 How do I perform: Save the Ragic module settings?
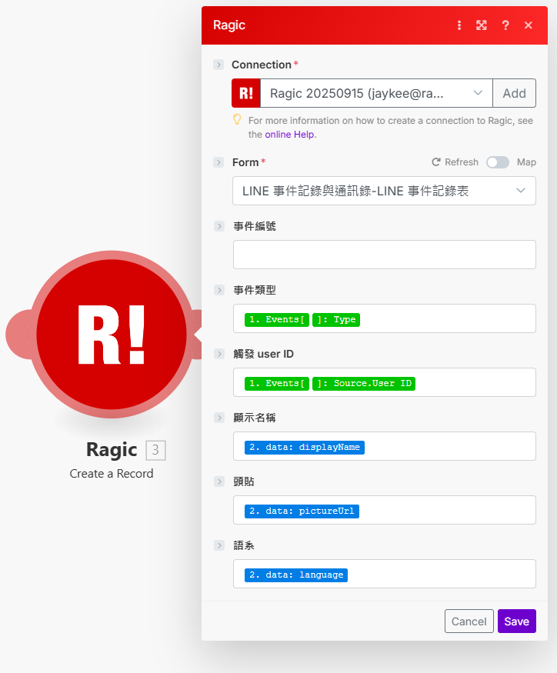(517, 621)
